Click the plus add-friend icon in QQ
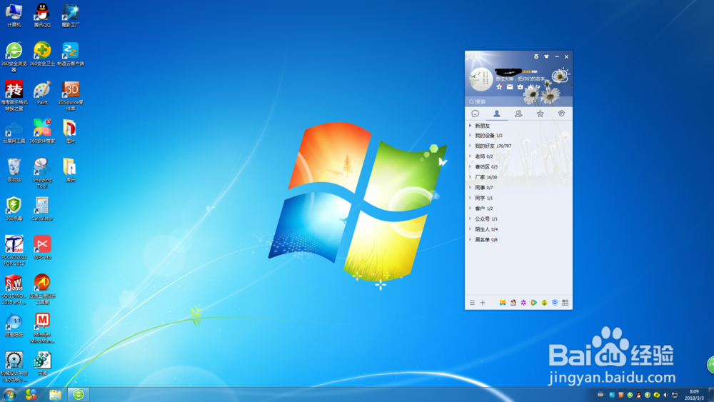The image size is (714, 402). (x=483, y=303)
